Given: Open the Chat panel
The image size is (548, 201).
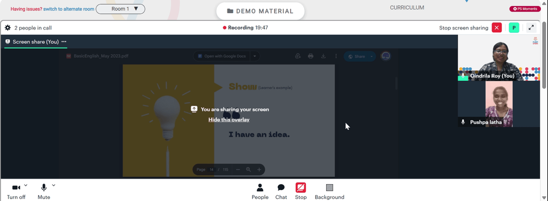Looking at the screenshot, I should click(281, 191).
